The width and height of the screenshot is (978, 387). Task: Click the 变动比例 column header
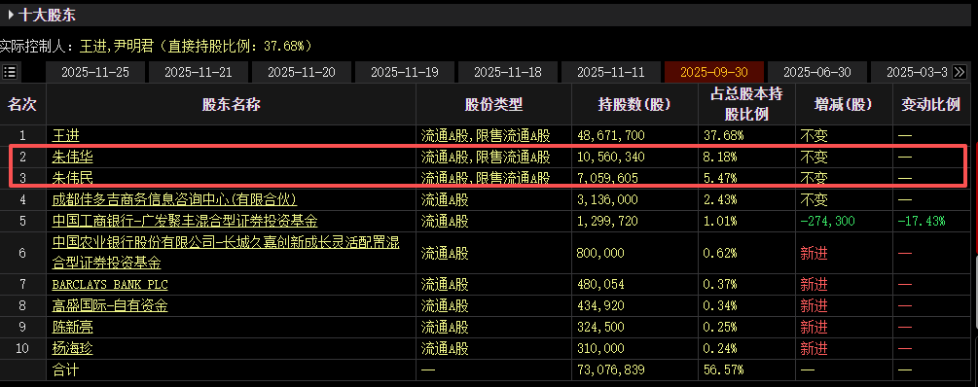(x=930, y=105)
